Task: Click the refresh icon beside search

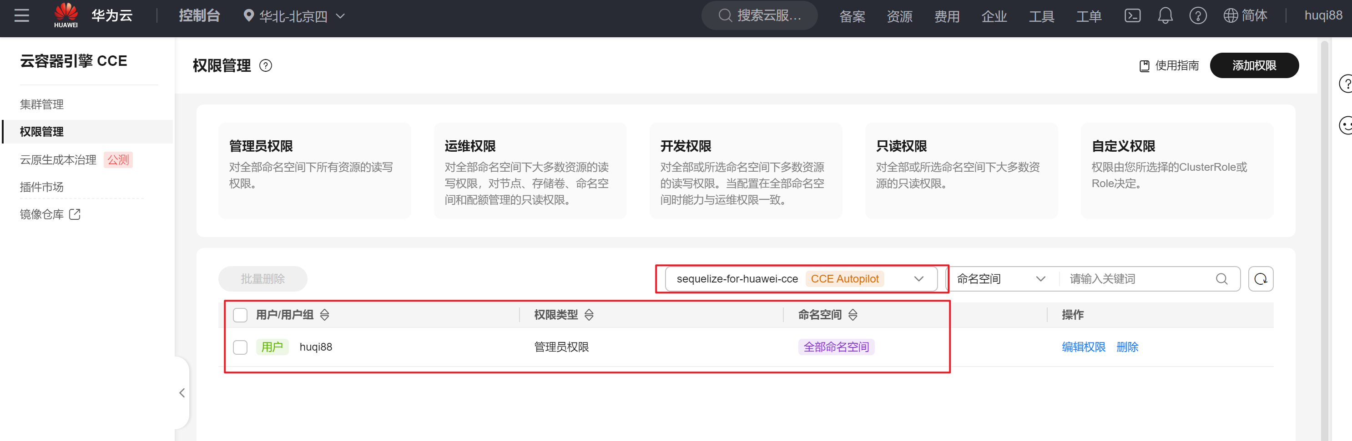Action: pos(1260,279)
